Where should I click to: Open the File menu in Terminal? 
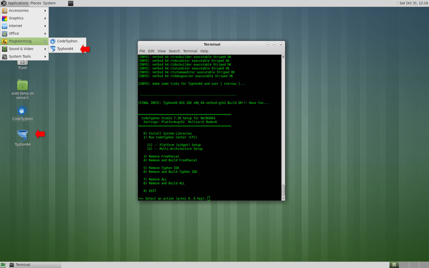point(142,51)
